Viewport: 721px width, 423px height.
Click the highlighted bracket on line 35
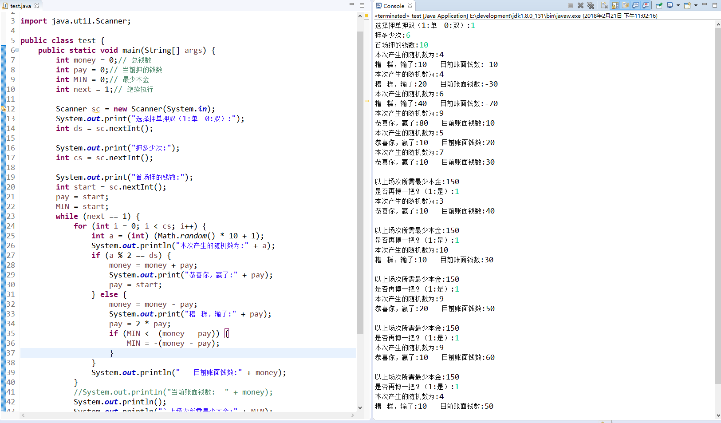(x=227, y=333)
